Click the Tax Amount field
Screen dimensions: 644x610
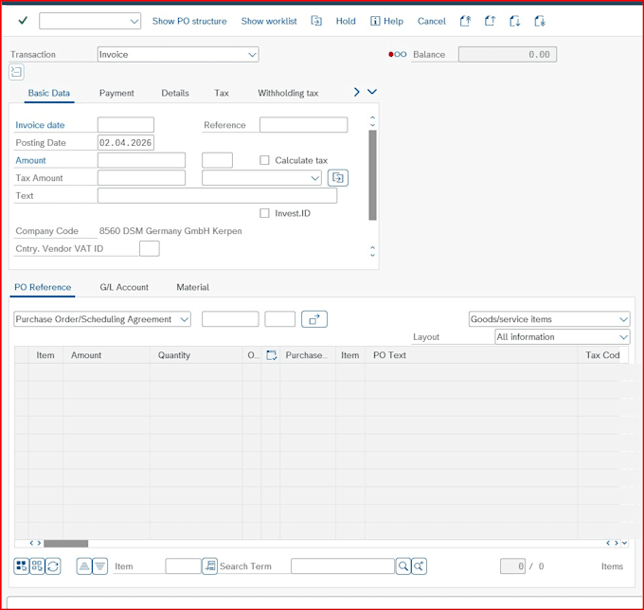click(141, 178)
